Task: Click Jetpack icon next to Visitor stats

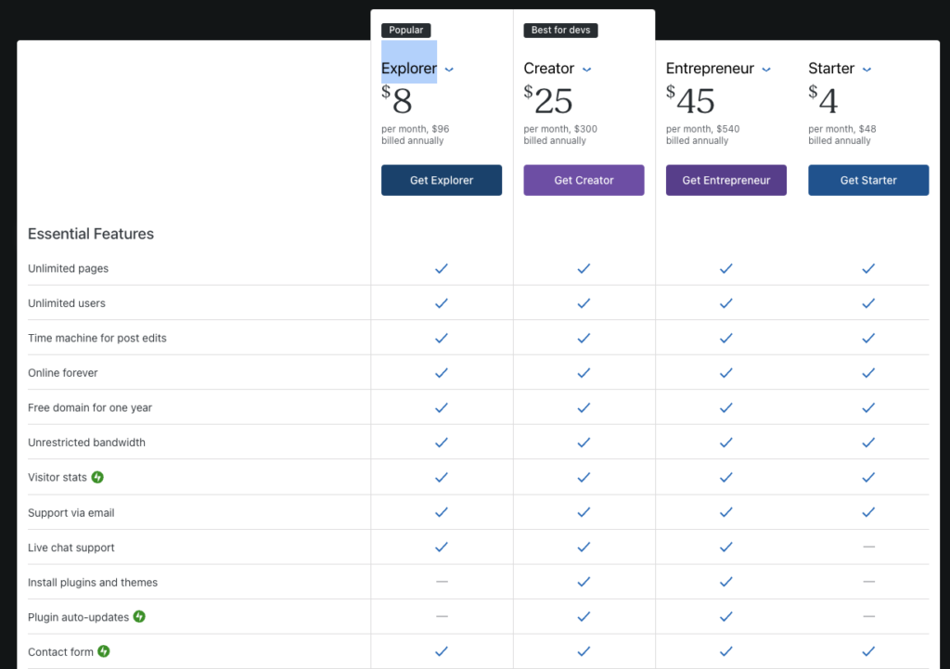Action: (97, 477)
